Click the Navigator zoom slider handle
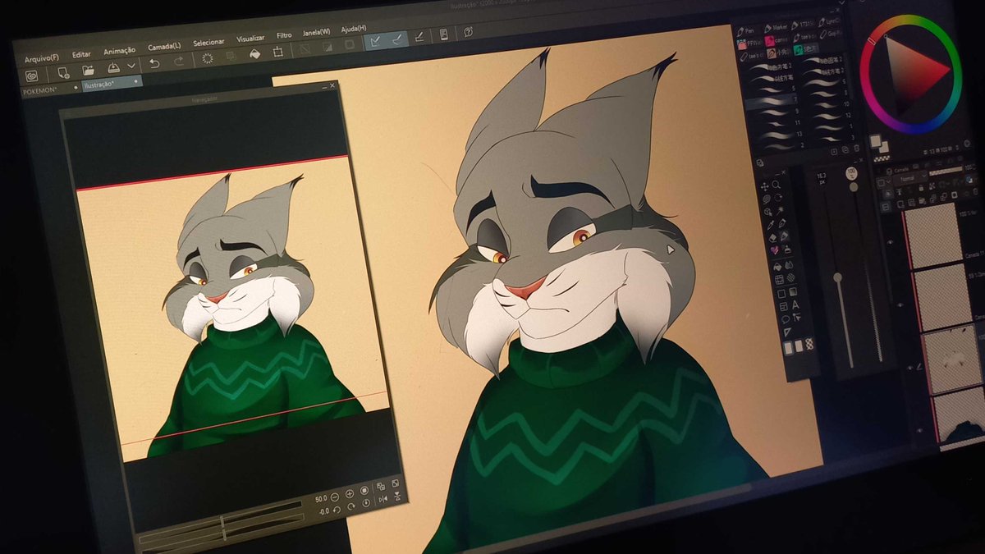985x554 pixels. [222, 521]
